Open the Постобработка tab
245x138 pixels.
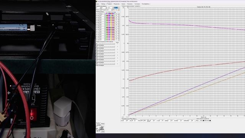pos(145,4)
